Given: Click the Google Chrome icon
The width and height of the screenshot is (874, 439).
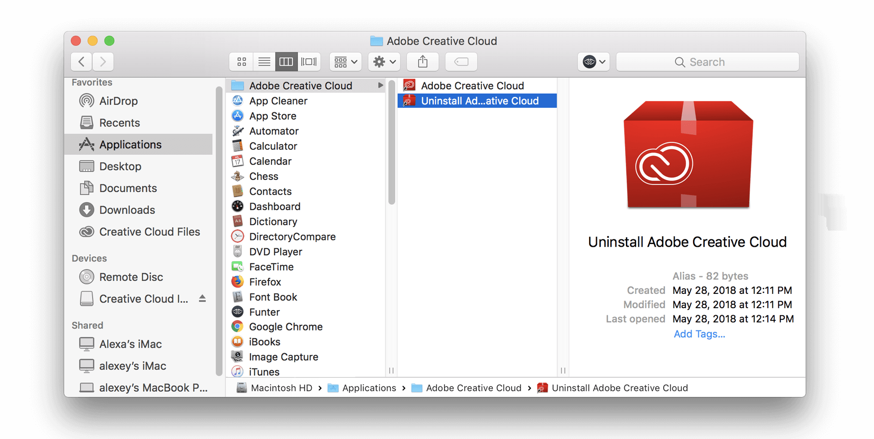Looking at the screenshot, I should pos(237,327).
